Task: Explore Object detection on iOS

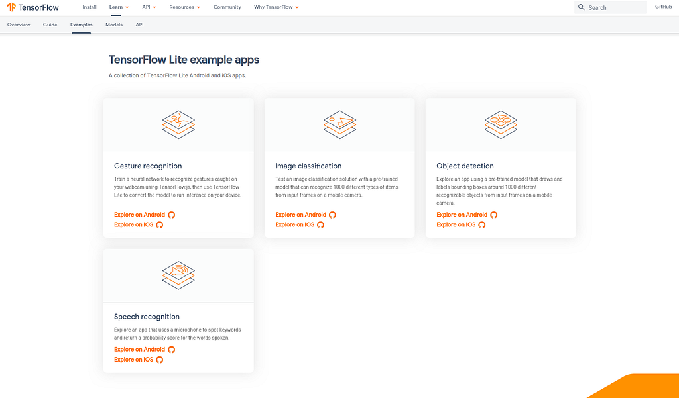Action: tap(456, 225)
